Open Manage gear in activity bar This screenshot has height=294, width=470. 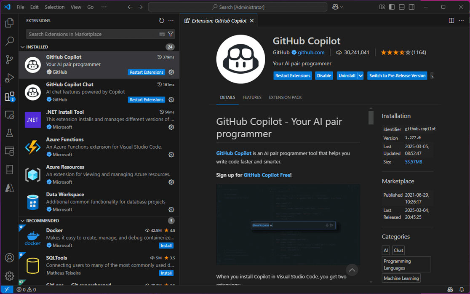[9, 276]
